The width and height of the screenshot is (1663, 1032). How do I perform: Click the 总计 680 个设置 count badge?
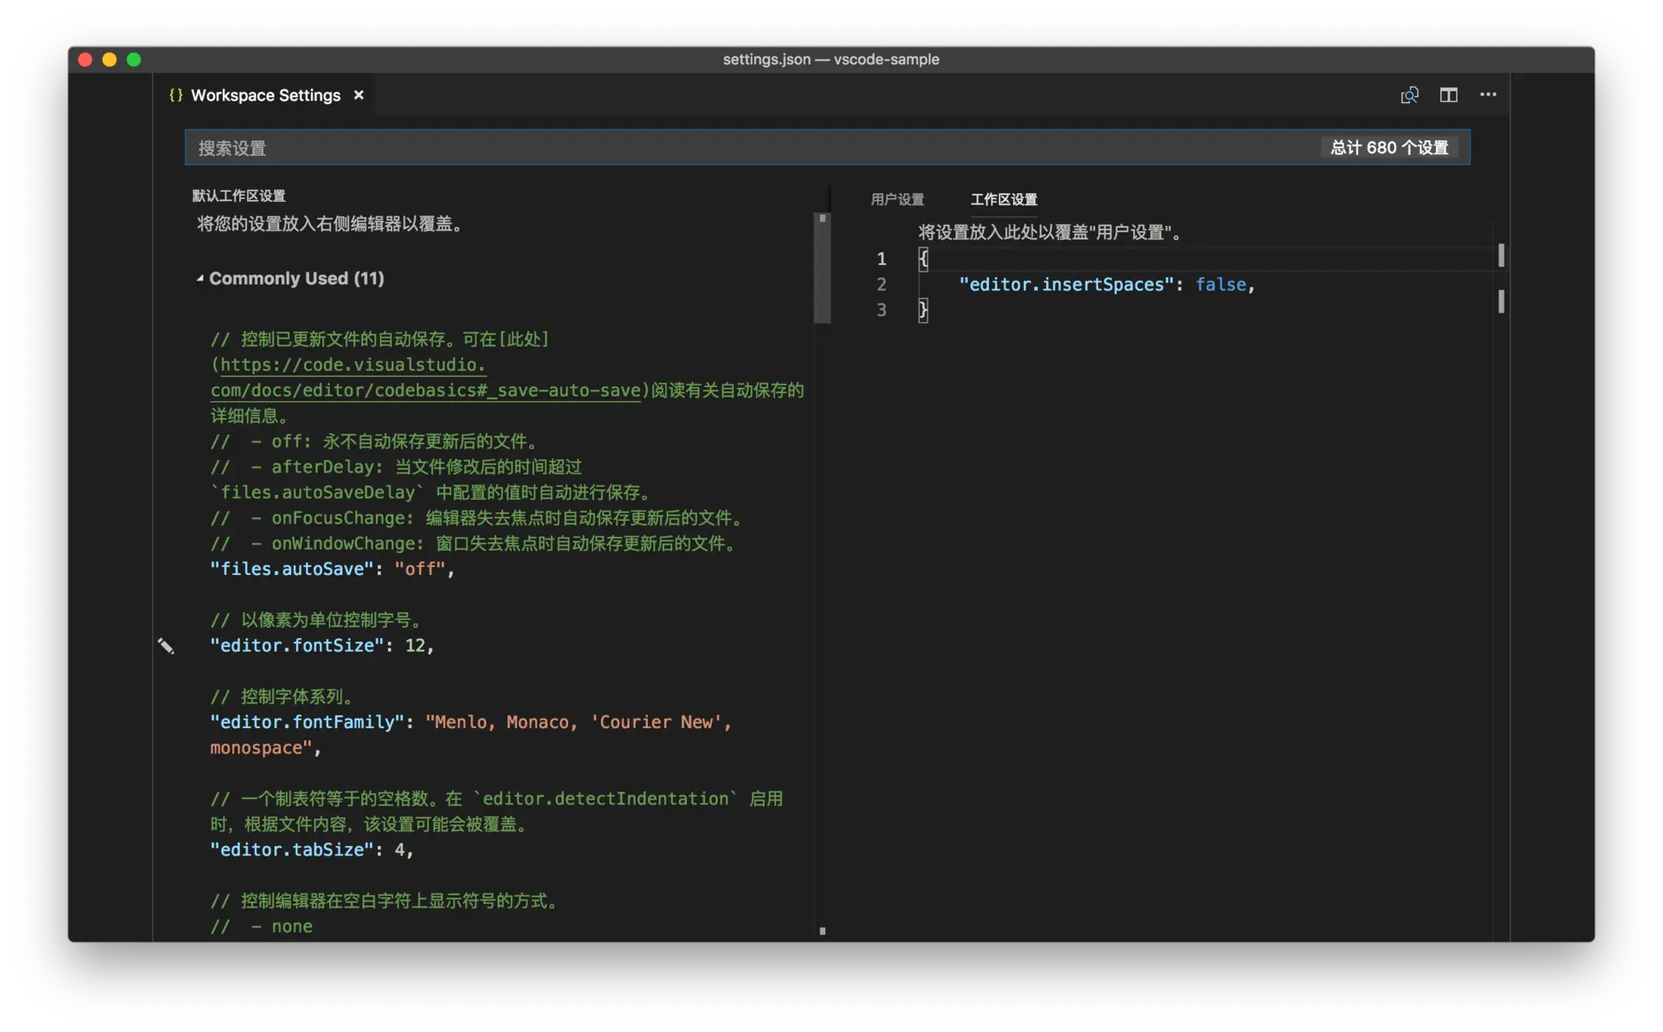pos(1388,148)
